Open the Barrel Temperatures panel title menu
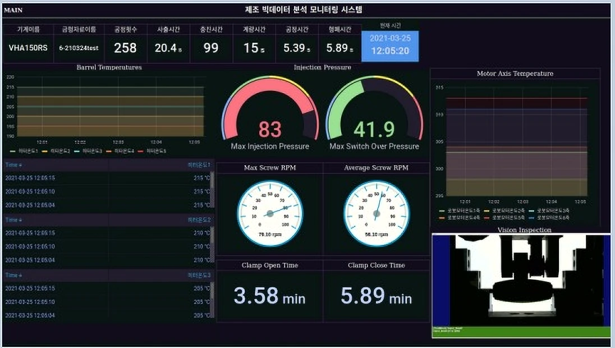Screen dimensions: 615x348 (x=109, y=67)
